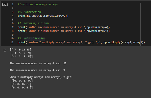Click output row '[-1 1 3 5]]'
The image size is (151, 98).
pyautogui.click(x=22, y=57)
